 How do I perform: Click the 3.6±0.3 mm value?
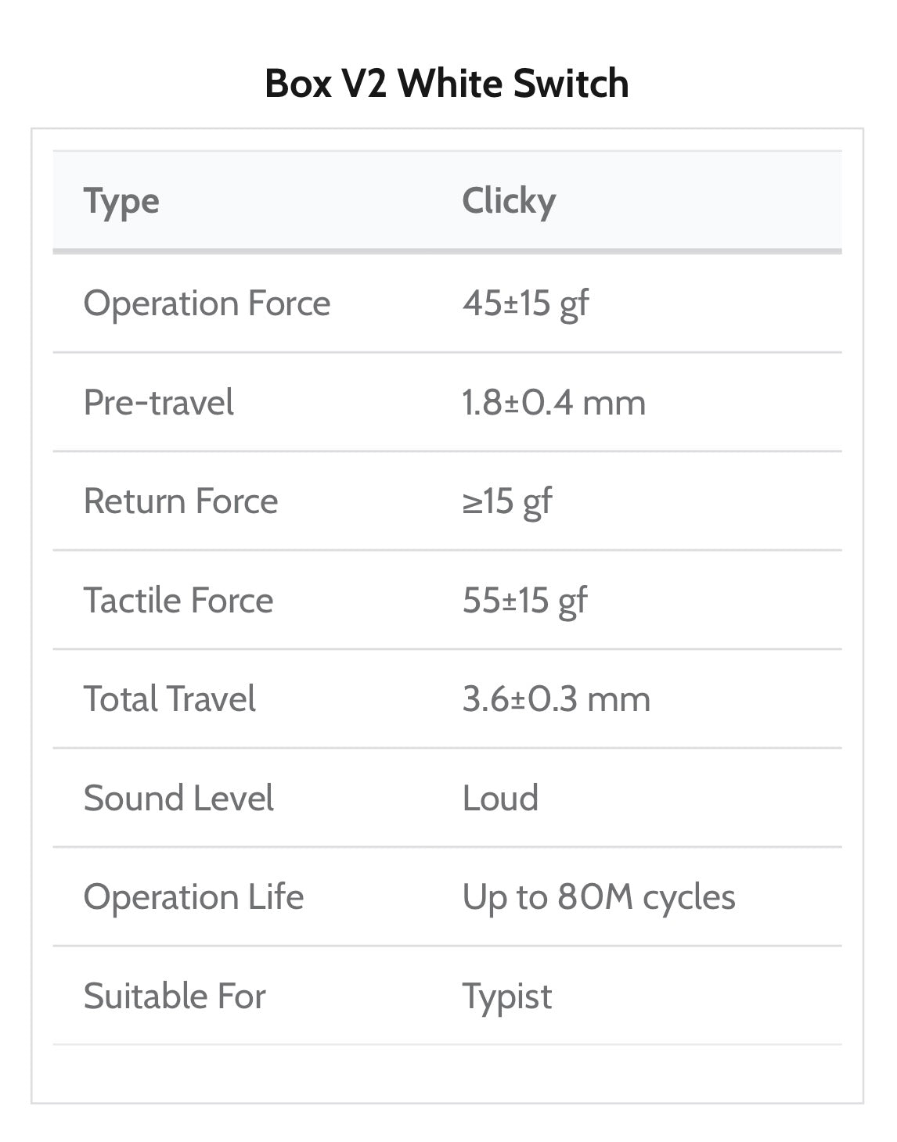556,699
